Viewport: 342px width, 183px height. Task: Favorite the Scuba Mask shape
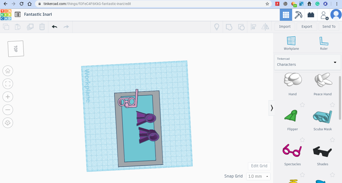332,105
